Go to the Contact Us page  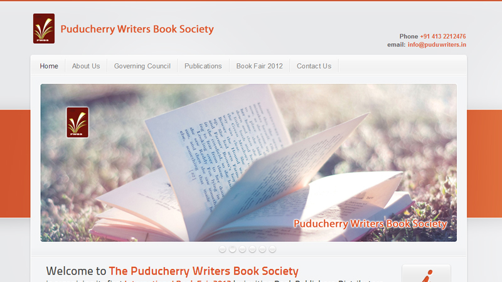[x=314, y=66]
